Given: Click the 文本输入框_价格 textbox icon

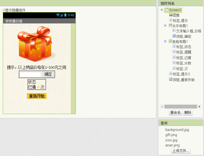Looking at the screenshot, I should [x=174, y=30].
